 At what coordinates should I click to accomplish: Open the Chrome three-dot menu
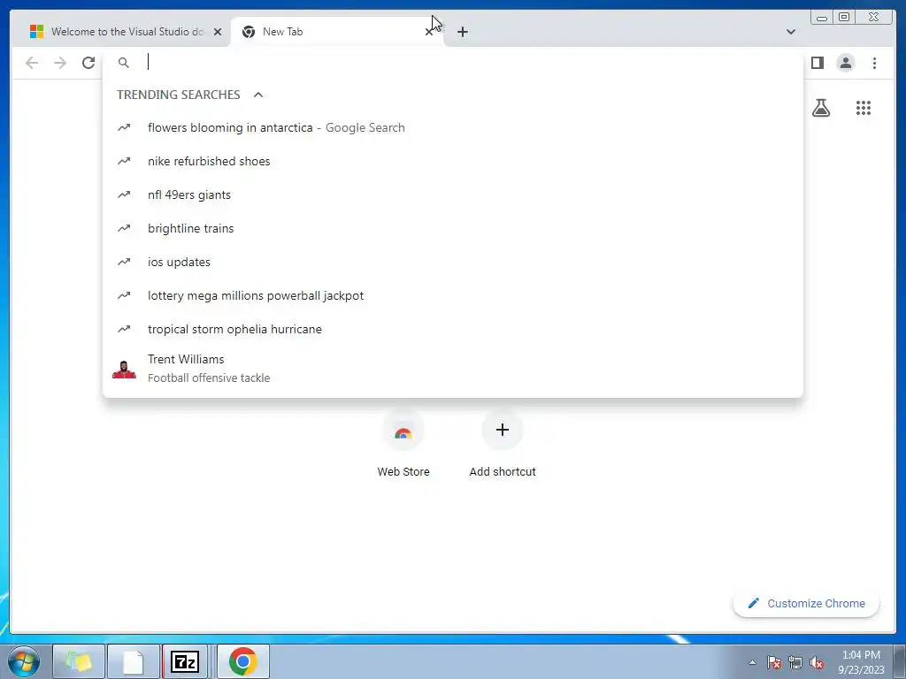pyautogui.click(x=874, y=63)
